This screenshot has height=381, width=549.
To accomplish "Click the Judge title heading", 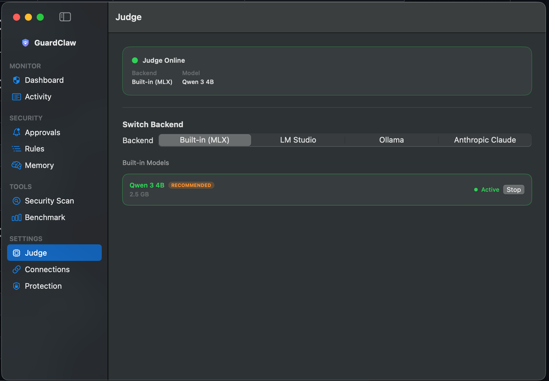I will [128, 17].
